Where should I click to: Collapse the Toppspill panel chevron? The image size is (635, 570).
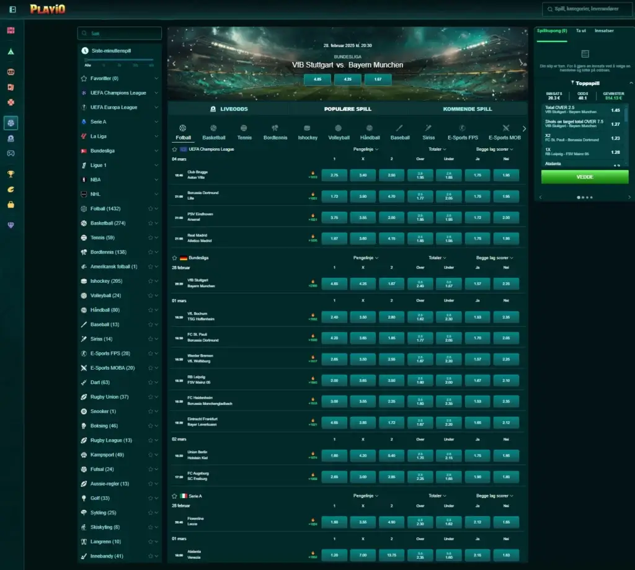pos(631,84)
